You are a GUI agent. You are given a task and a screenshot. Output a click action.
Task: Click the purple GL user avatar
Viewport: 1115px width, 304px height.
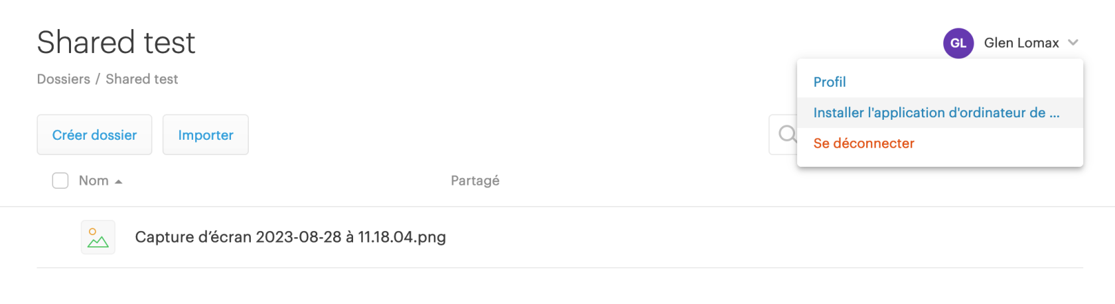[958, 43]
